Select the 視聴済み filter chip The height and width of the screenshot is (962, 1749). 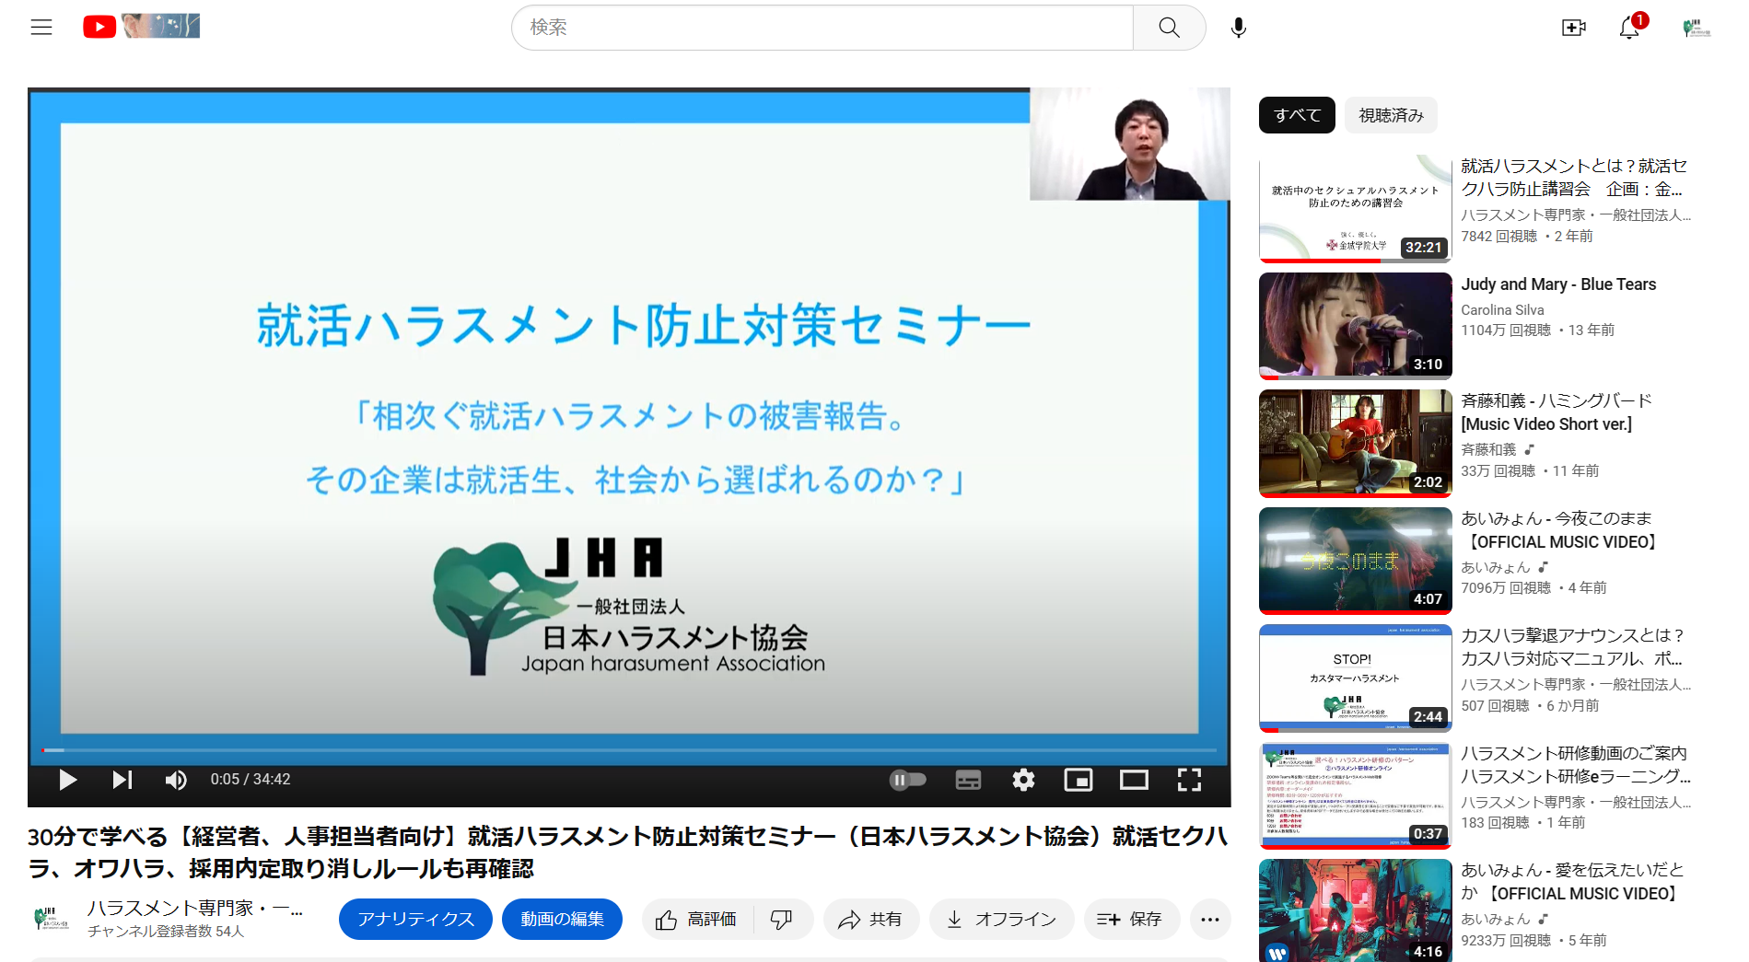(x=1391, y=115)
